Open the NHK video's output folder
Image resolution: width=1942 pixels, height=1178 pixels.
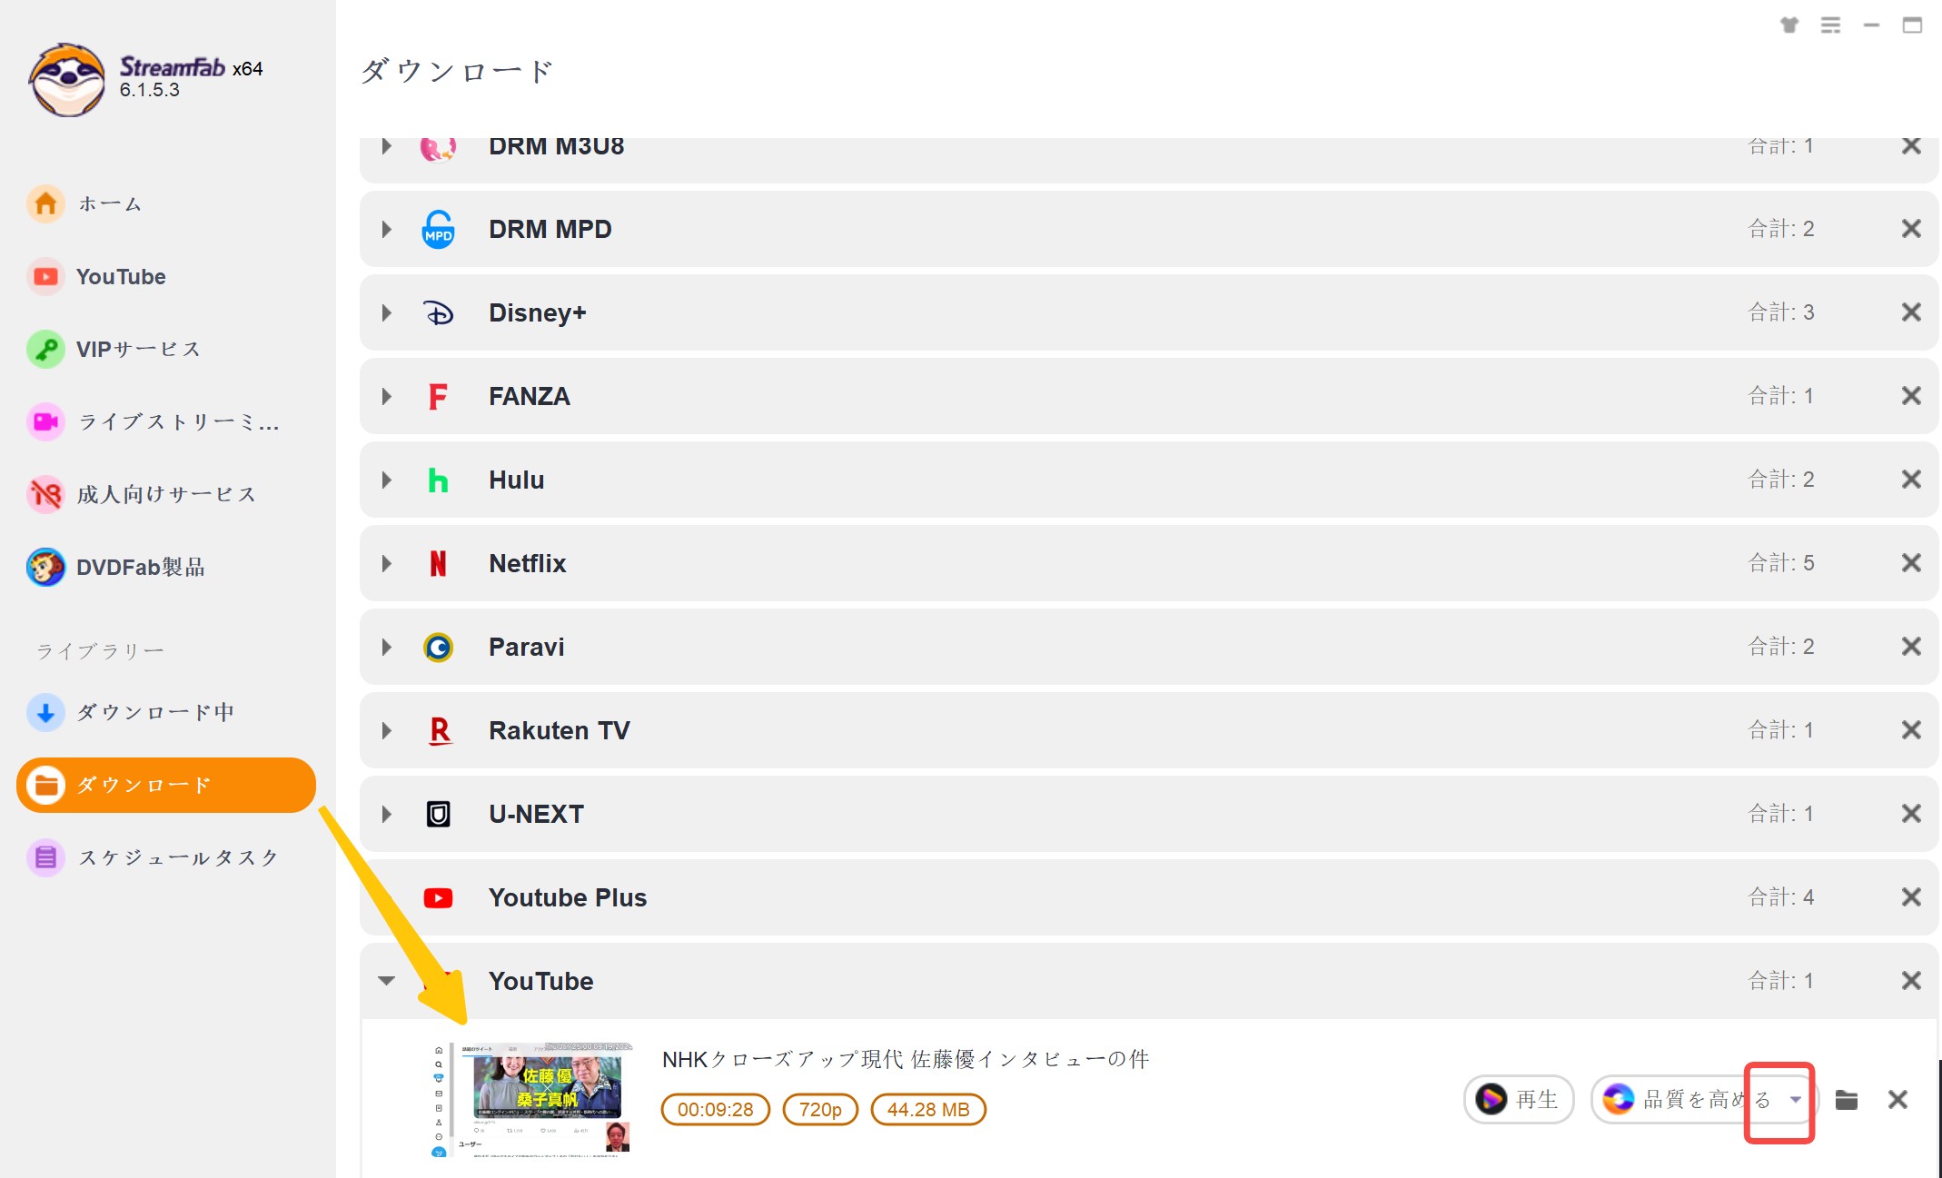(1846, 1100)
